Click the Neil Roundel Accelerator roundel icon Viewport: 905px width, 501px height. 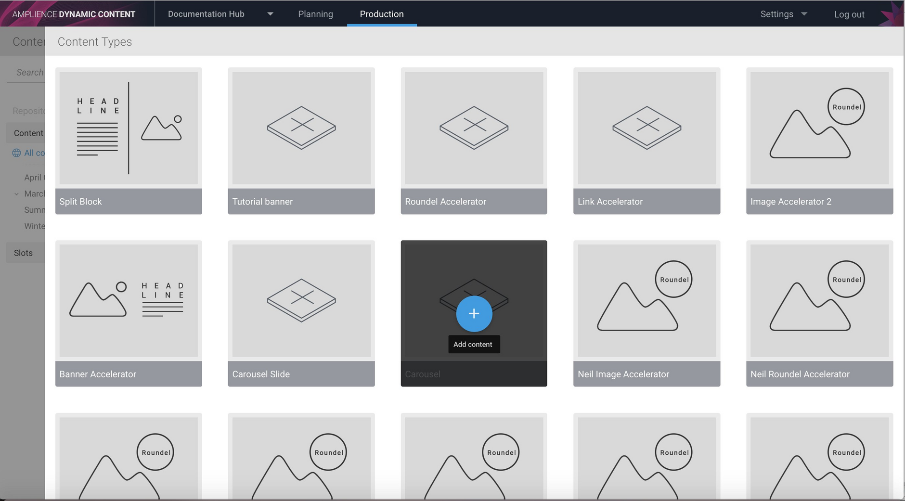tap(817, 296)
